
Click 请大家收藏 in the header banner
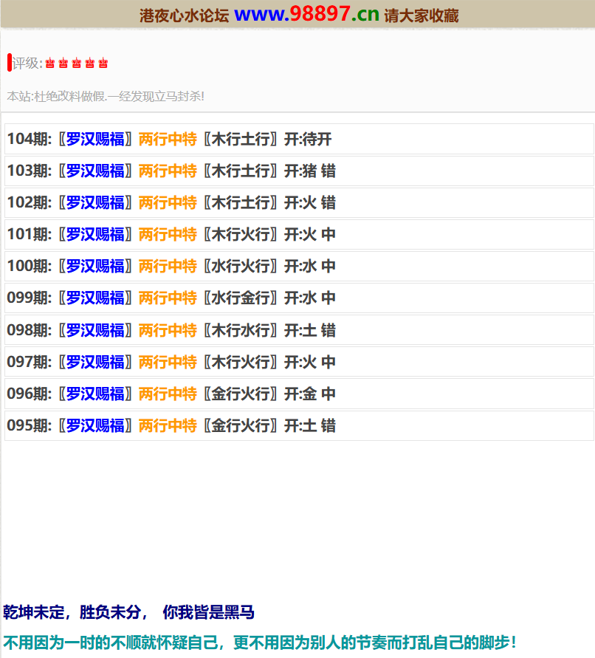tap(422, 16)
